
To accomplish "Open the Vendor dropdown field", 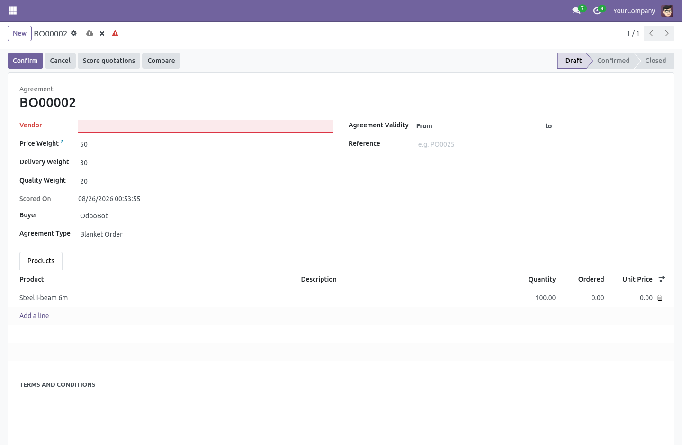I will tap(206, 126).
